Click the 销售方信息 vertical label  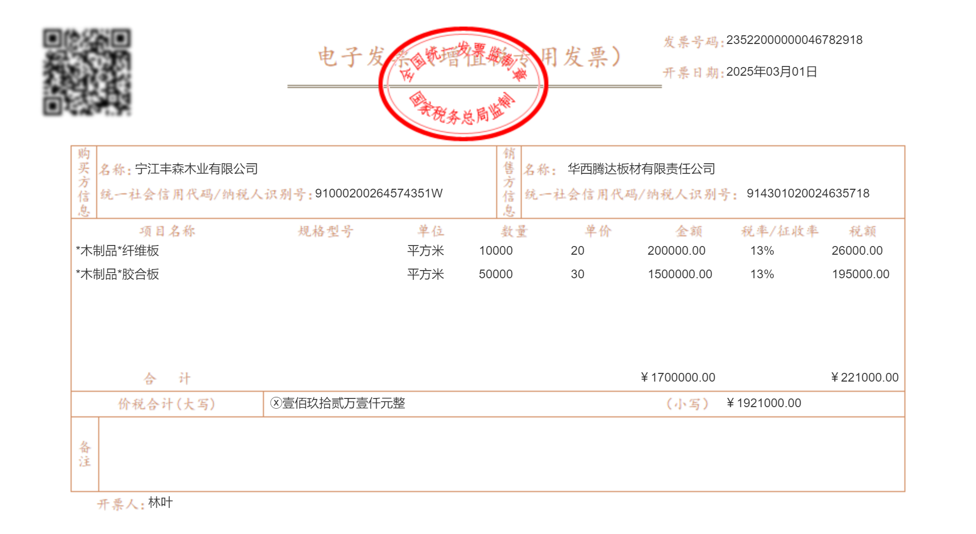click(x=509, y=182)
